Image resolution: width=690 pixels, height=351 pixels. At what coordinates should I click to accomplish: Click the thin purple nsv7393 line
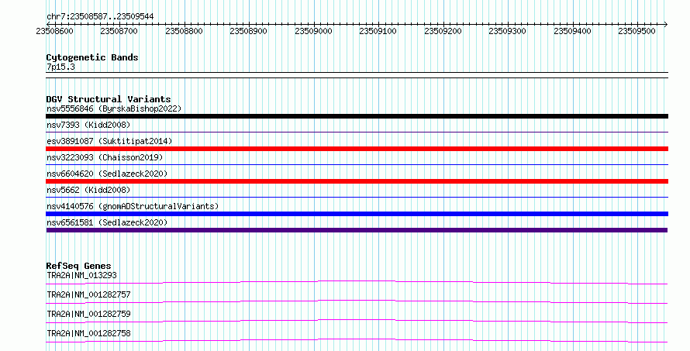(357, 132)
